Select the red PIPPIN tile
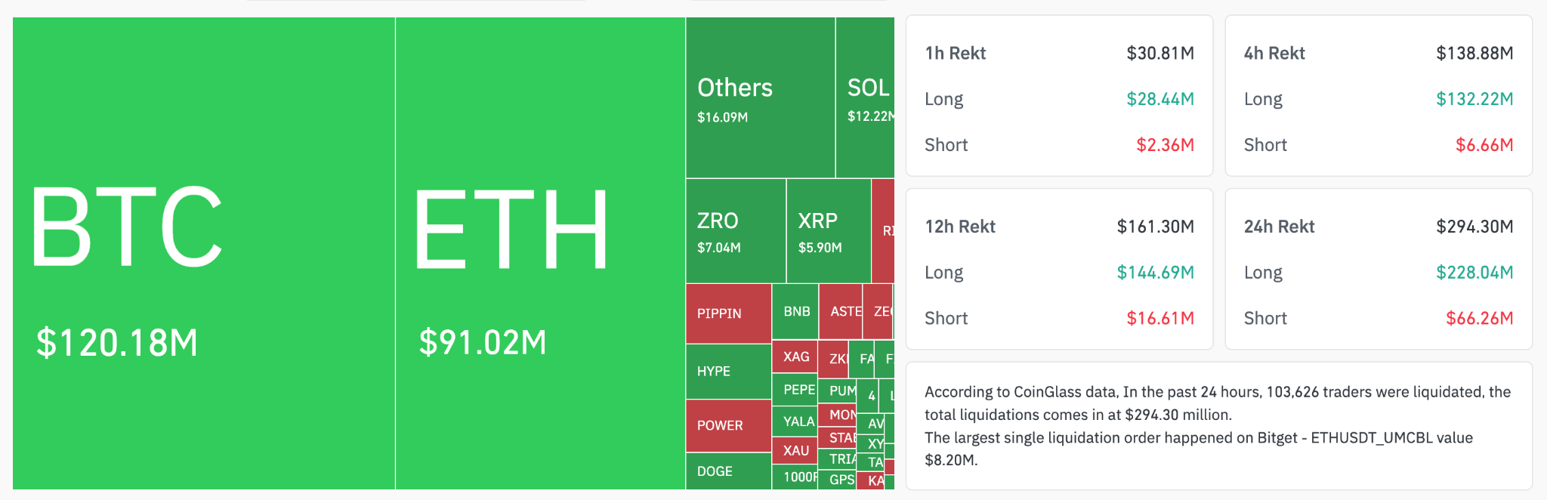1547x500 pixels. point(728,313)
